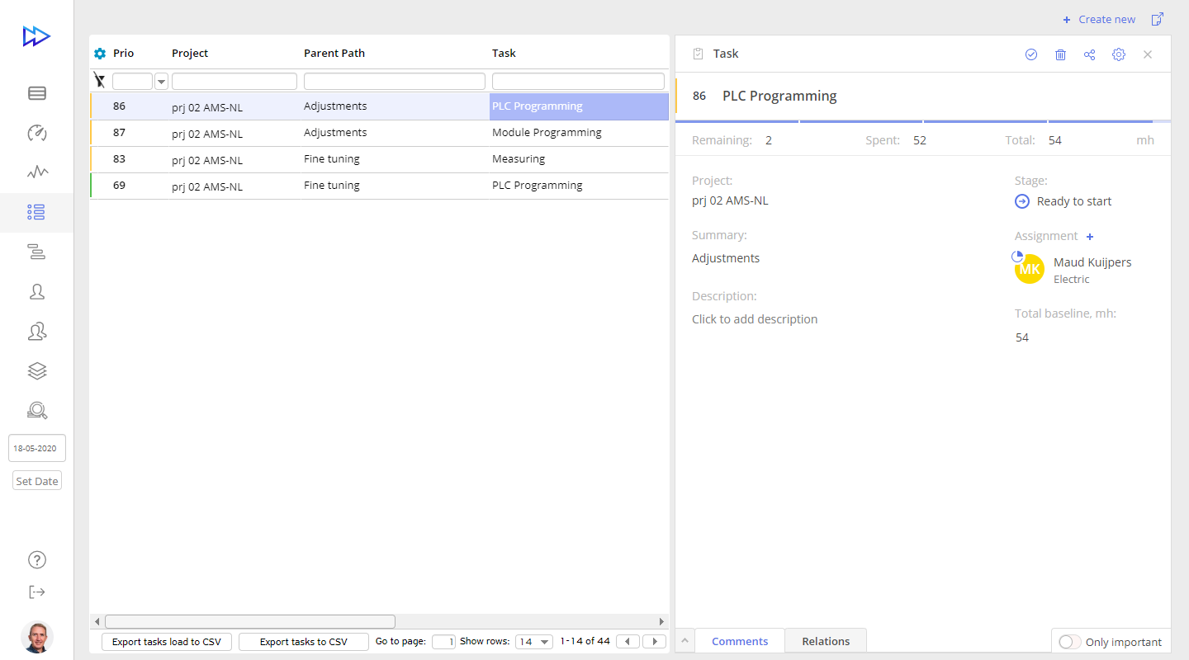Click the Create new link

coord(1099,20)
